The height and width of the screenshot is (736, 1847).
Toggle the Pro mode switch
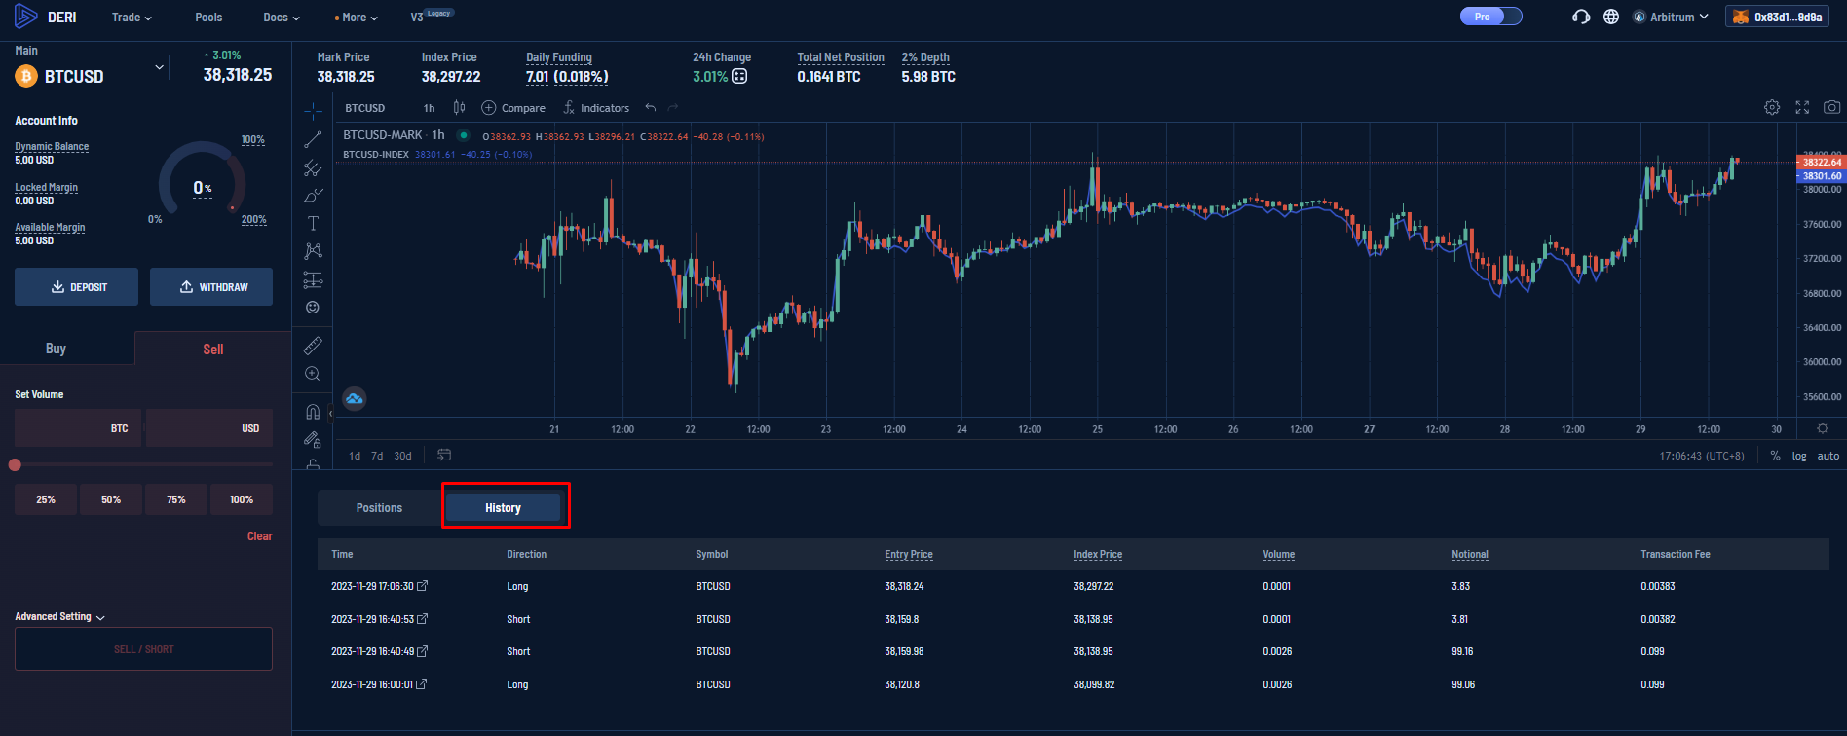click(x=1490, y=17)
